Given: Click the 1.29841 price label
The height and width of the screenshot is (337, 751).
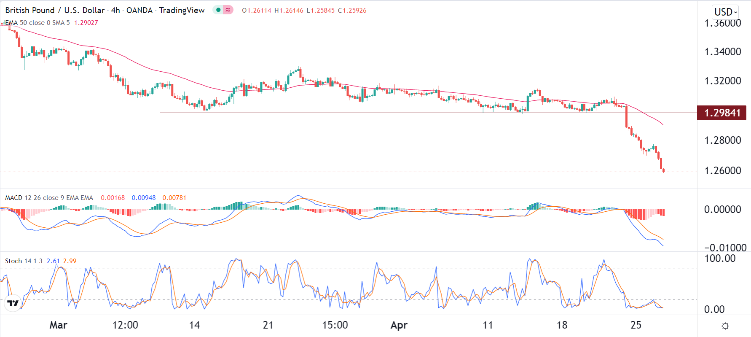Looking at the screenshot, I should [722, 113].
